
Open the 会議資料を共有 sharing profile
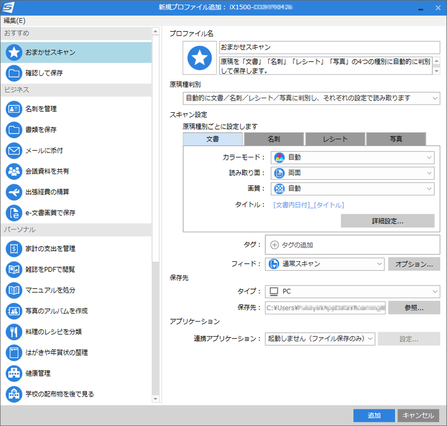[14, 171]
